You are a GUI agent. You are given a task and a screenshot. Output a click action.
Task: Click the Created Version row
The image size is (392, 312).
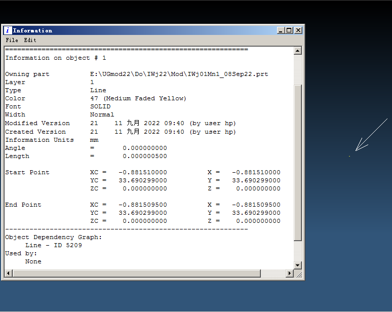point(120,132)
